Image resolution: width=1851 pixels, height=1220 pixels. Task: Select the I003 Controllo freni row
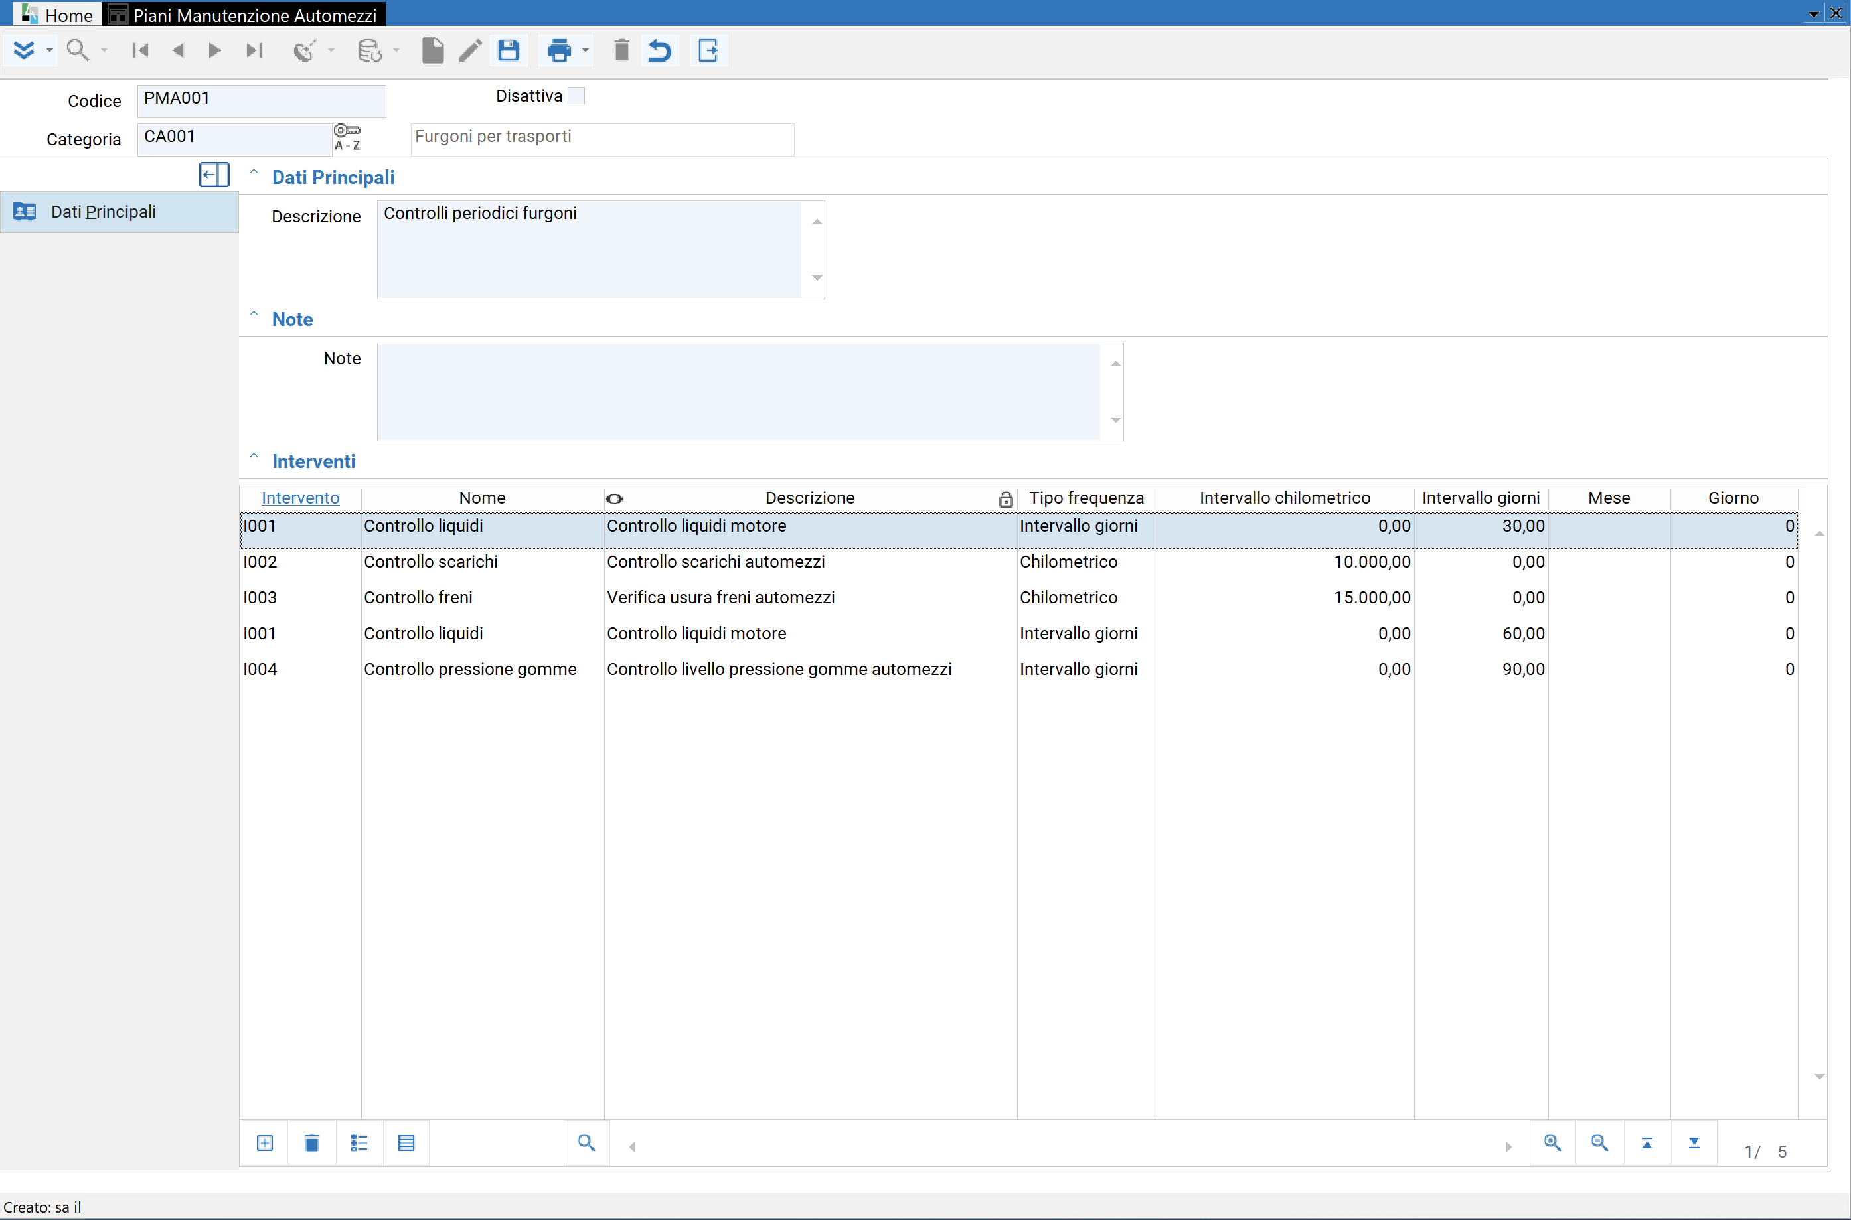1018,597
